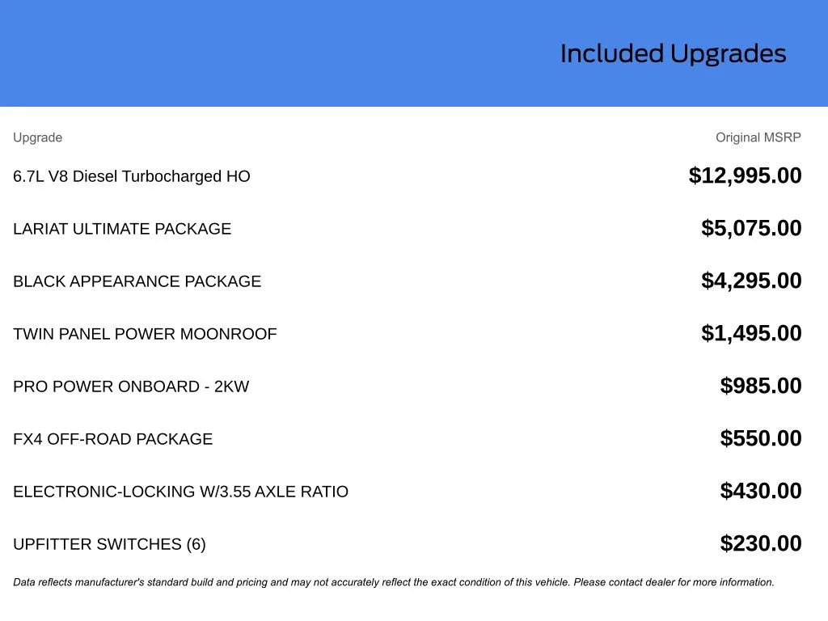Image resolution: width=828 pixels, height=621 pixels.
Task: Select the Original MSRP column header
Action: tap(758, 137)
